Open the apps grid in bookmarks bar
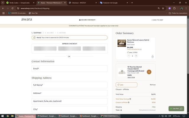189x118 pixels. coord(4,13)
